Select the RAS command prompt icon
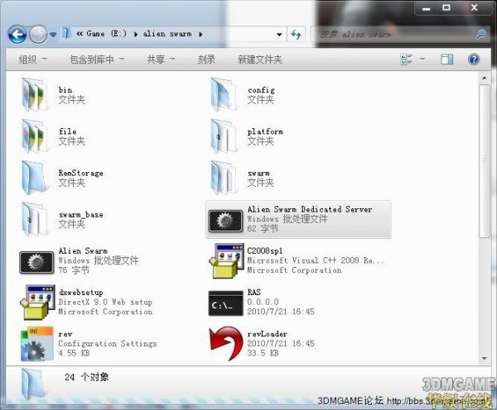The height and width of the screenshot is (410, 497). tap(225, 303)
